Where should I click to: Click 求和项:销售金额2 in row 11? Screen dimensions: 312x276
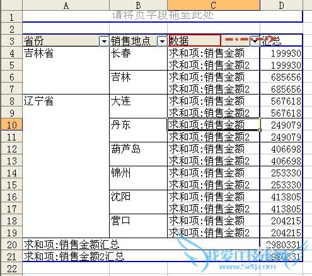pos(214,137)
